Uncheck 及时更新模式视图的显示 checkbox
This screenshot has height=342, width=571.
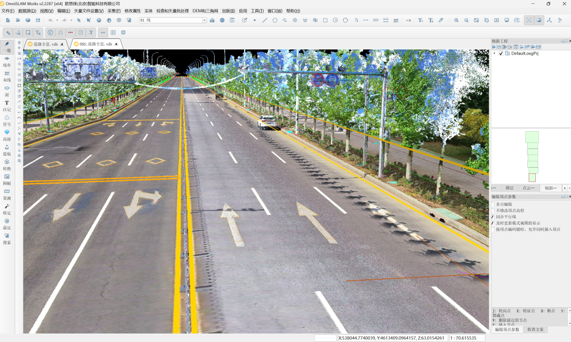coord(493,223)
